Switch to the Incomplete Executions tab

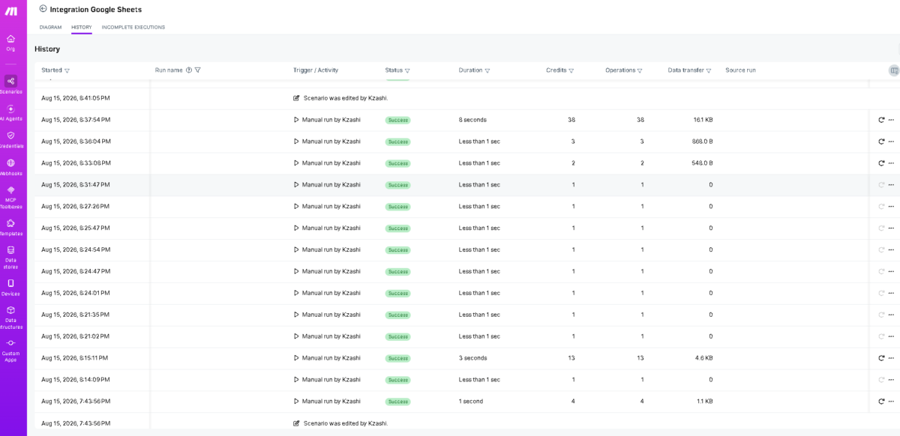133,27
